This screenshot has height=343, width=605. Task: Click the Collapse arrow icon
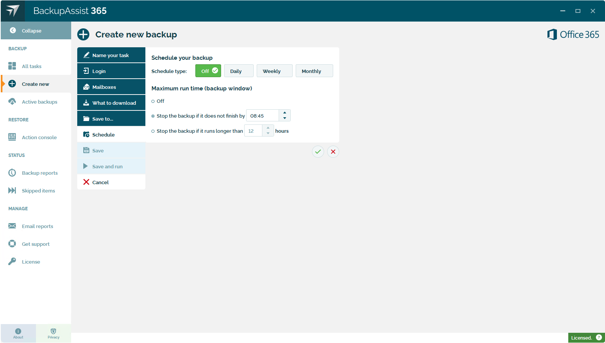pyautogui.click(x=13, y=30)
